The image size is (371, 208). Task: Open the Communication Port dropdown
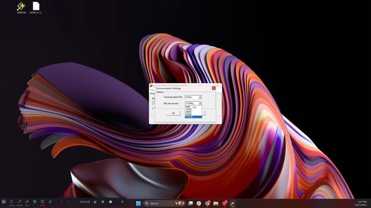pyautogui.click(x=193, y=97)
